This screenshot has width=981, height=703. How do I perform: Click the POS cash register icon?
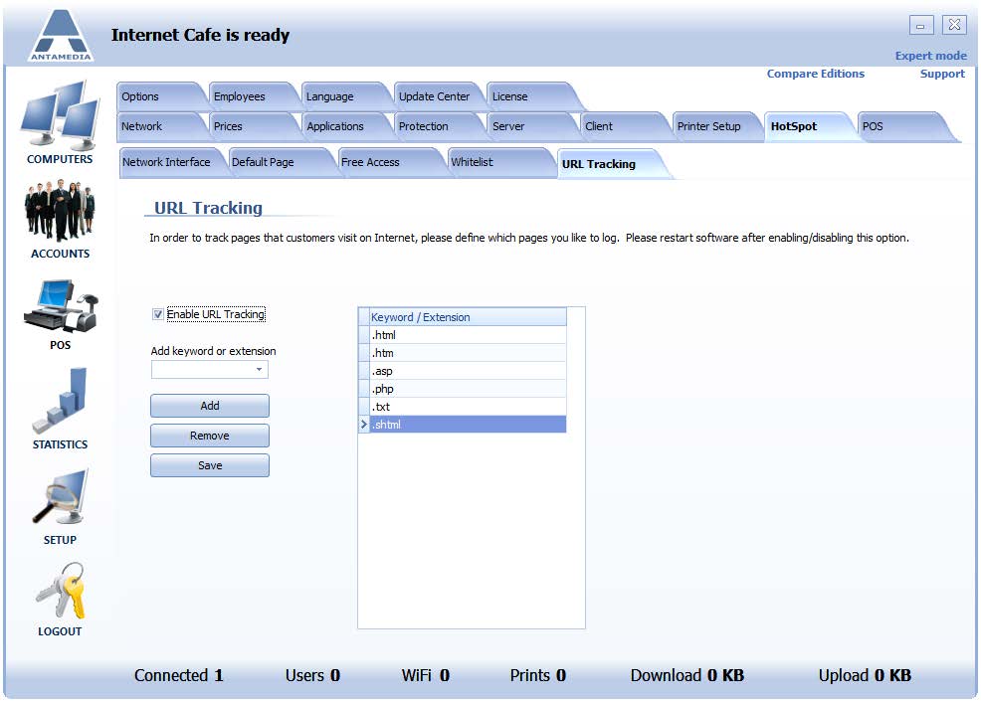pyautogui.click(x=61, y=306)
